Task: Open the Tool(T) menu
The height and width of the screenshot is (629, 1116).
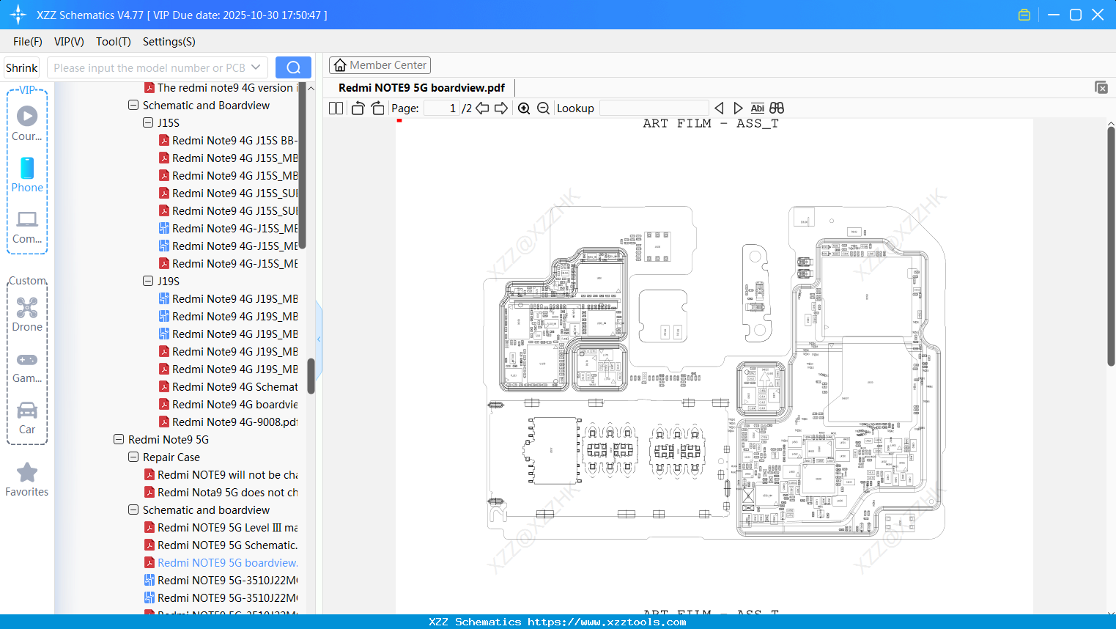Action: coord(113,42)
